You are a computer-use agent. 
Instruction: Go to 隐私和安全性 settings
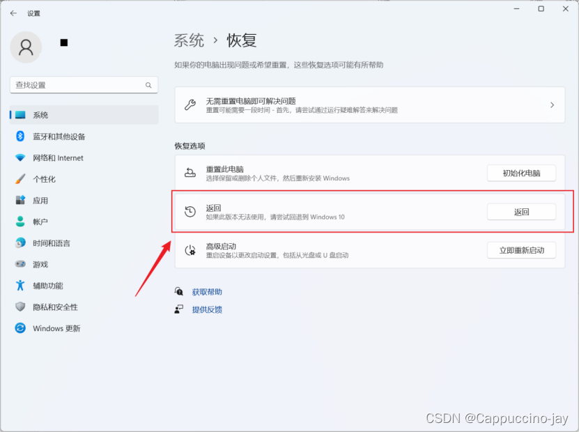pos(84,307)
